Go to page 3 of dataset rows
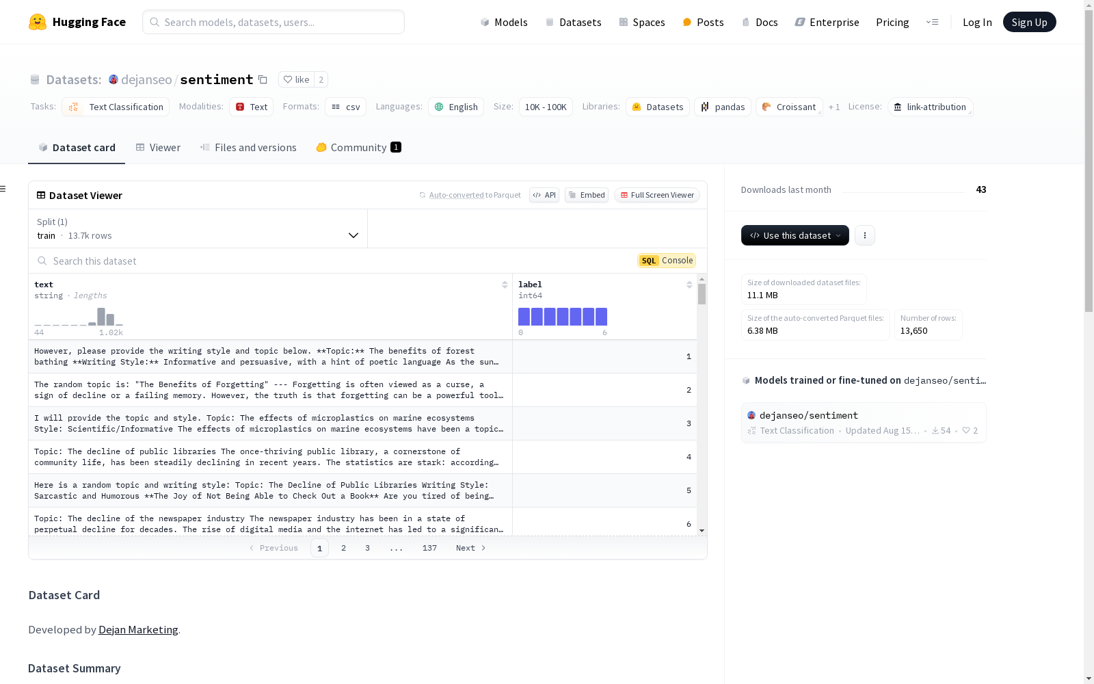The height and width of the screenshot is (684, 1094). (x=367, y=548)
